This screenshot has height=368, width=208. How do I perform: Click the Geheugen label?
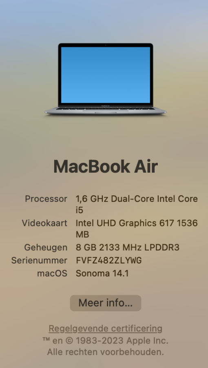pyautogui.click(x=46, y=248)
